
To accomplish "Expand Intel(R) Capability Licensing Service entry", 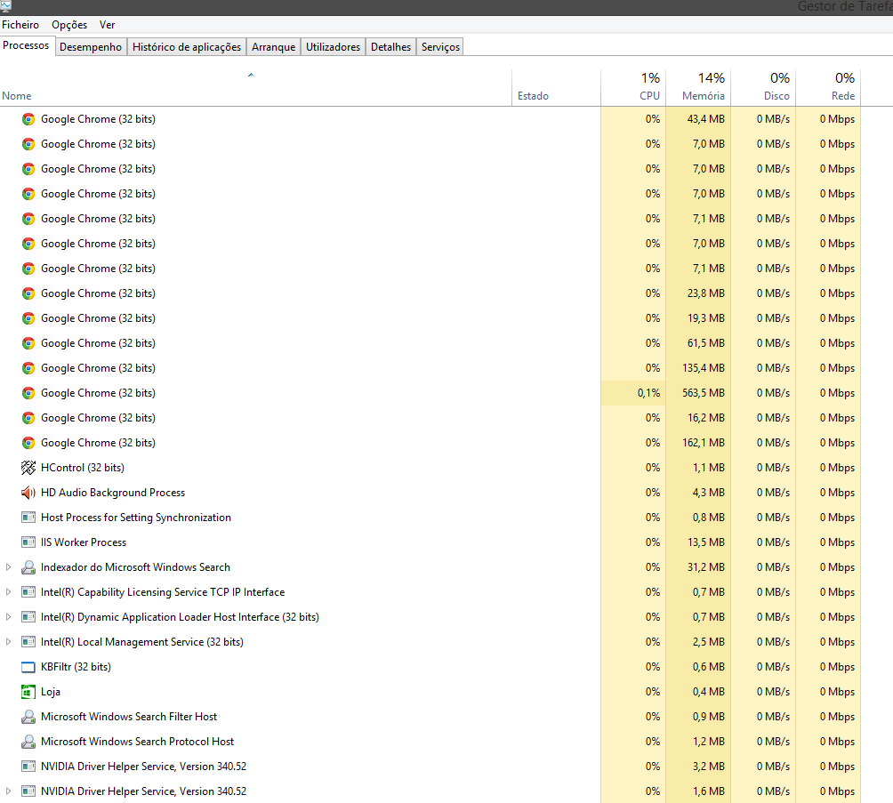I will click(x=9, y=592).
